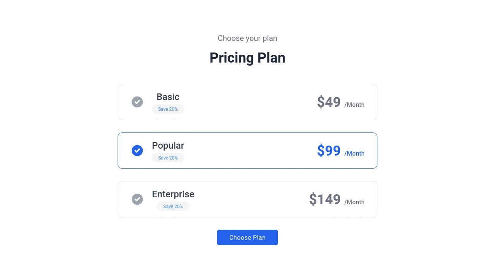
Task: Click the Pricing Plan heading
Action: coord(247,58)
